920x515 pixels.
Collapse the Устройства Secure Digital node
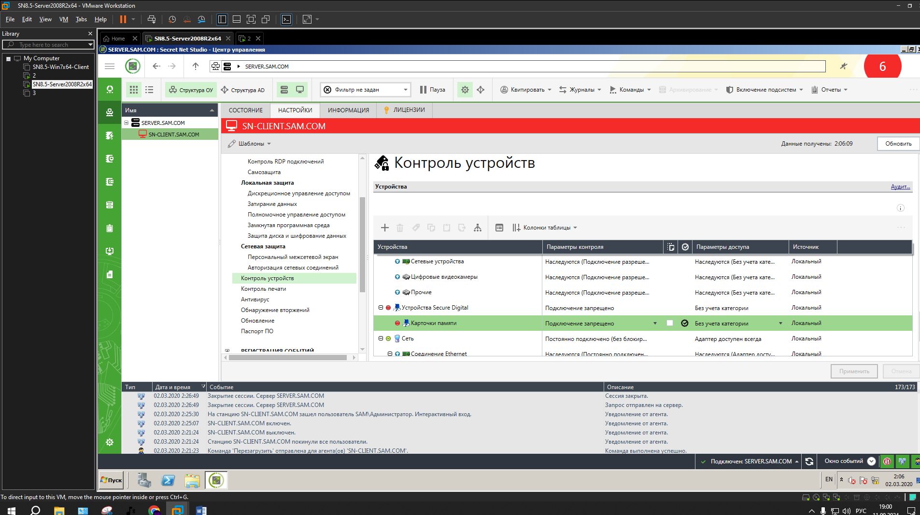tap(381, 308)
